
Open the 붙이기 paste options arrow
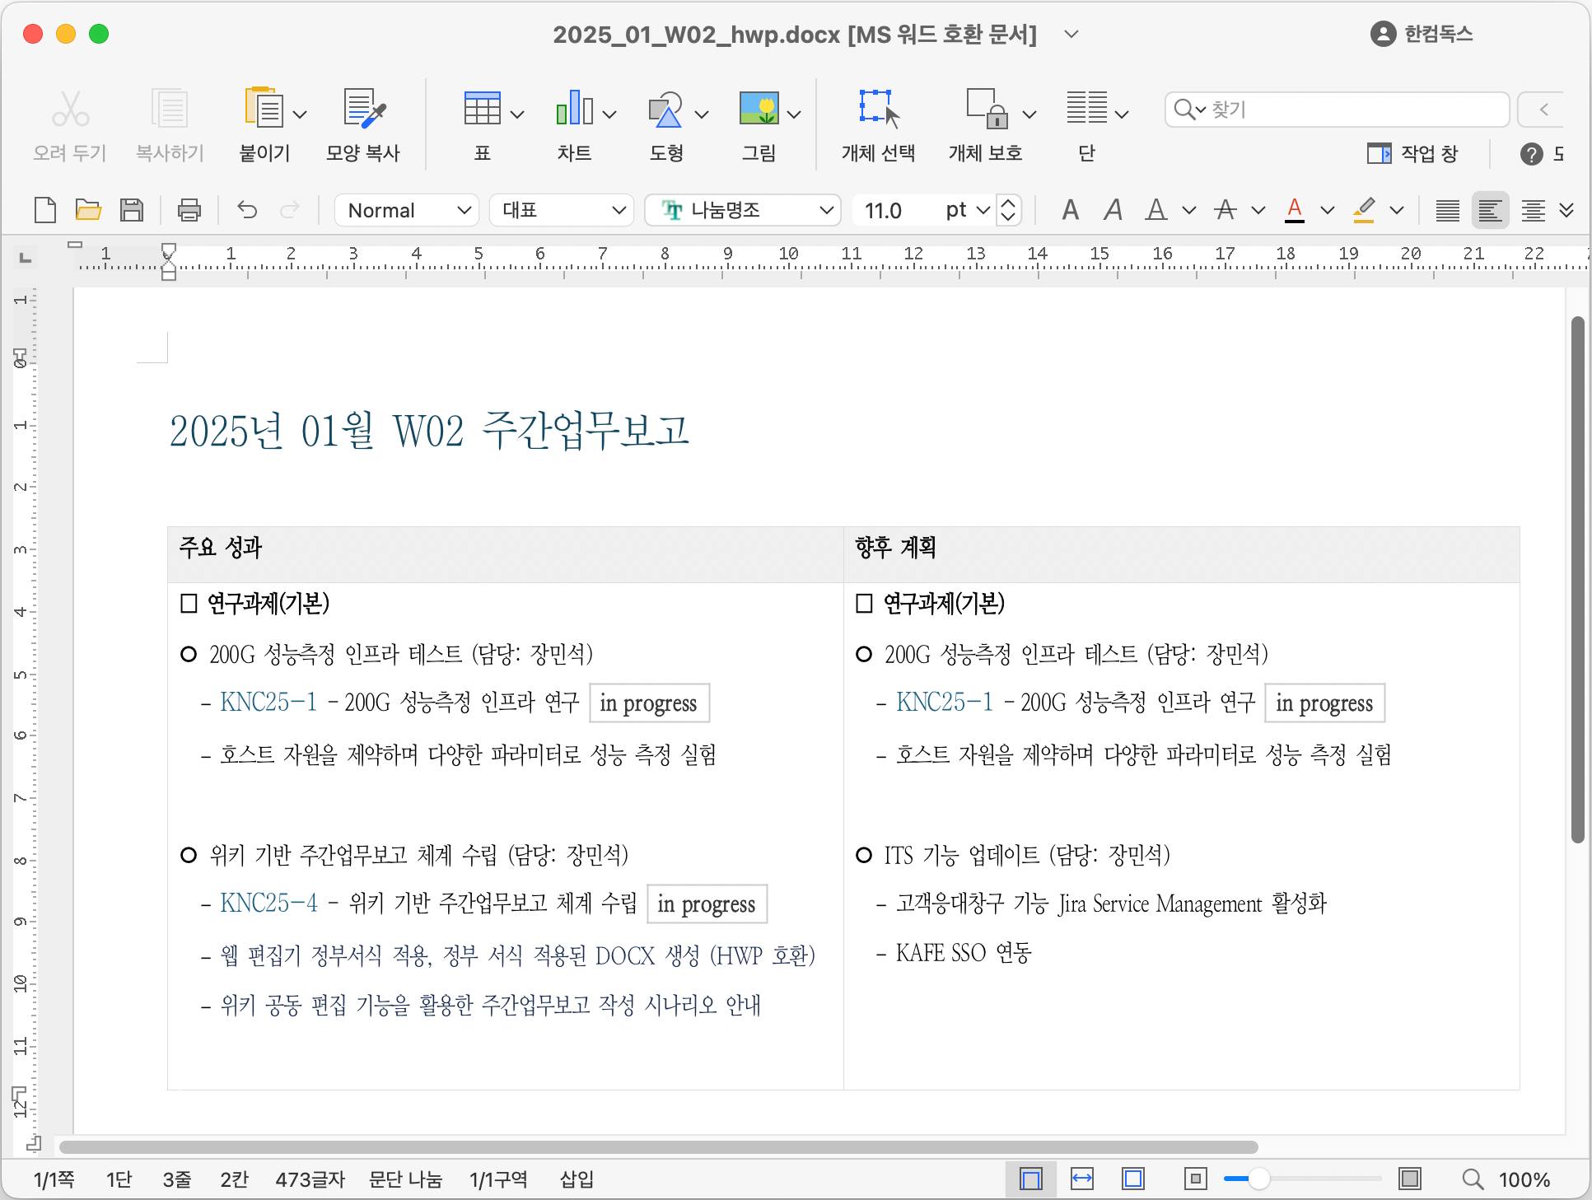pyautogui.click(x=300, y=114)
